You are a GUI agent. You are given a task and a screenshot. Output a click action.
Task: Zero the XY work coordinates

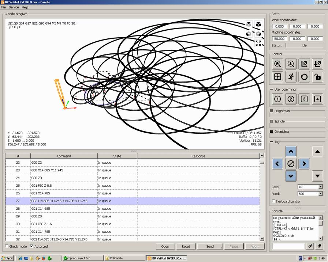pyautogui.click(x=304, y=64)
